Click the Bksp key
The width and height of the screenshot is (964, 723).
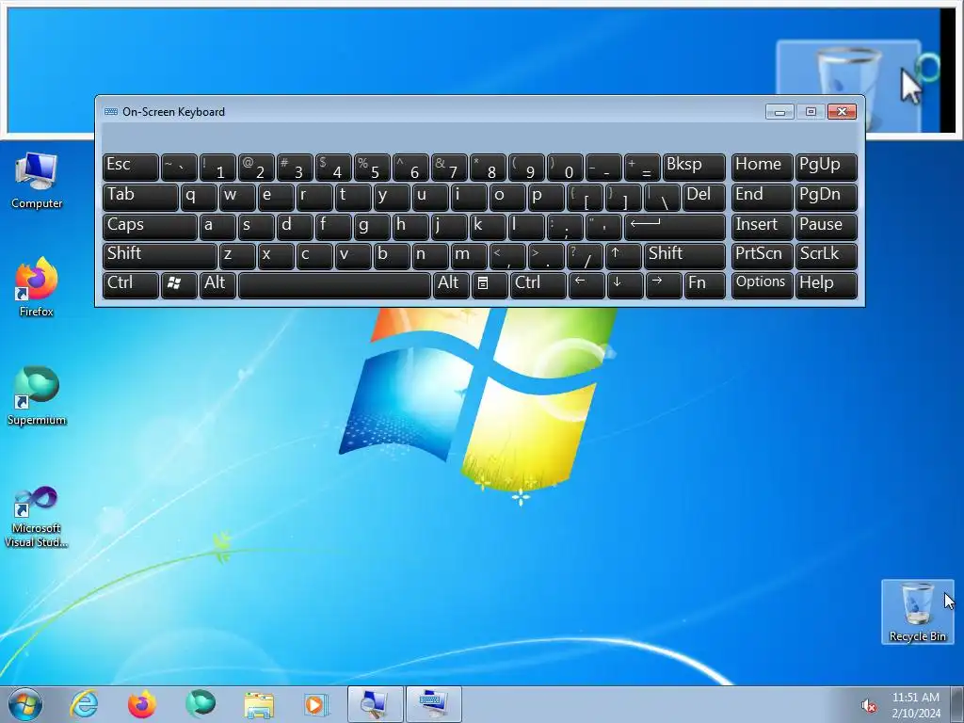tap(694, 167)
